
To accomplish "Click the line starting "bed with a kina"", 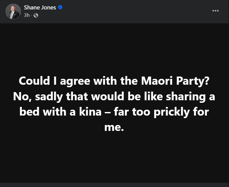I will pos(114,112).
